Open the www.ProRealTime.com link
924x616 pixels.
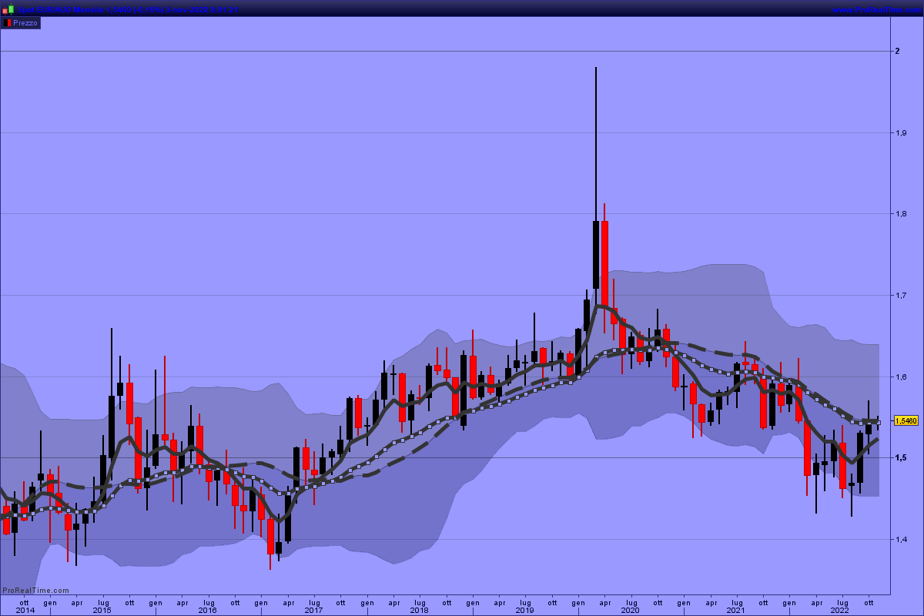point(876,9)
